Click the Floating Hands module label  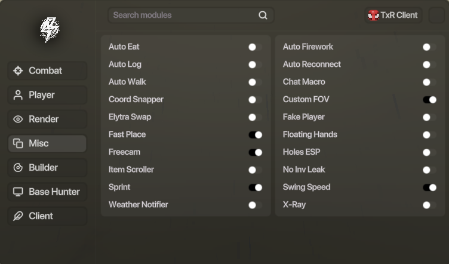(310, 134)
